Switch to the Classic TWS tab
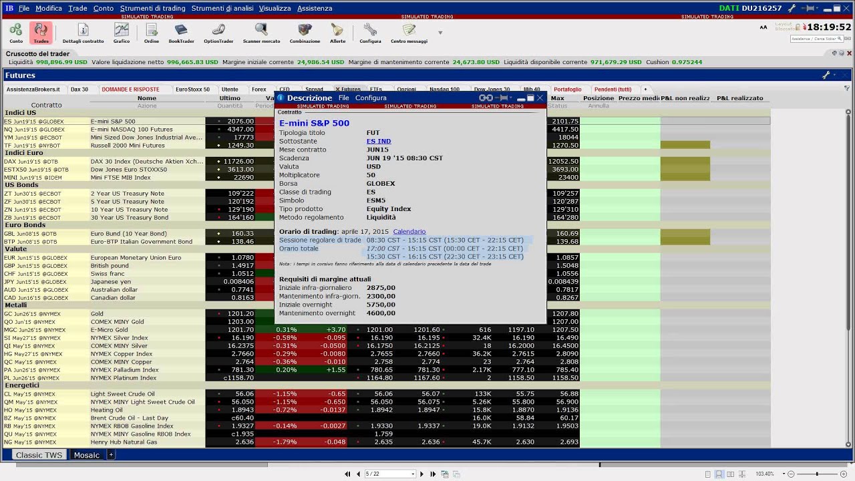Image resolution: width=855 pixels, height=481 pixels. 39,455
